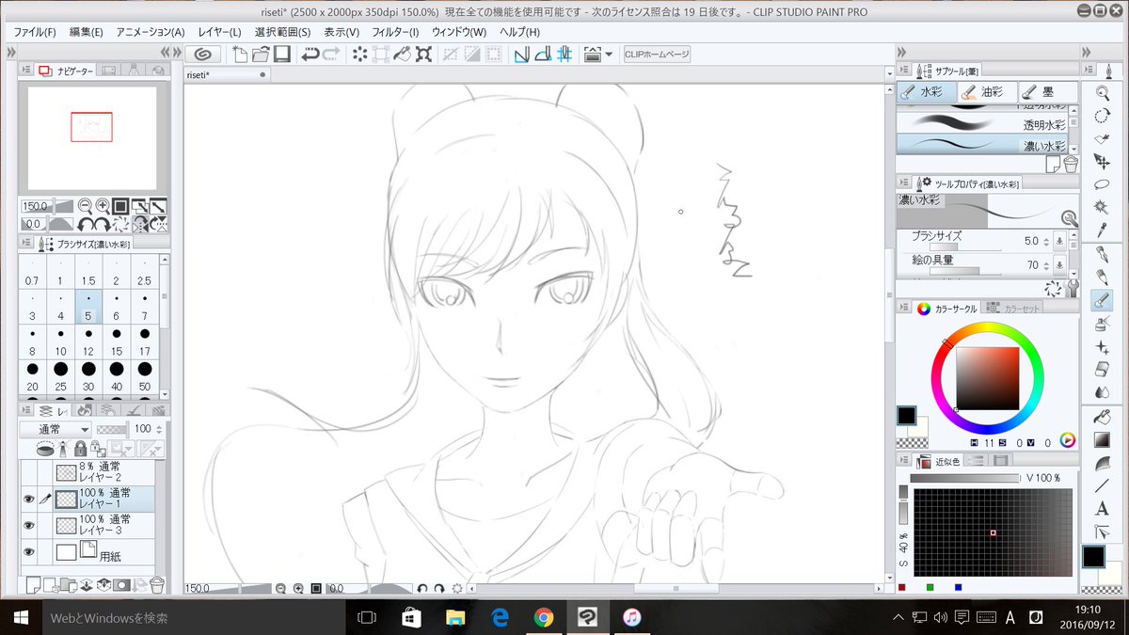
Task: Select the Lasso selection tool
Action: [x=1102, y=184]
